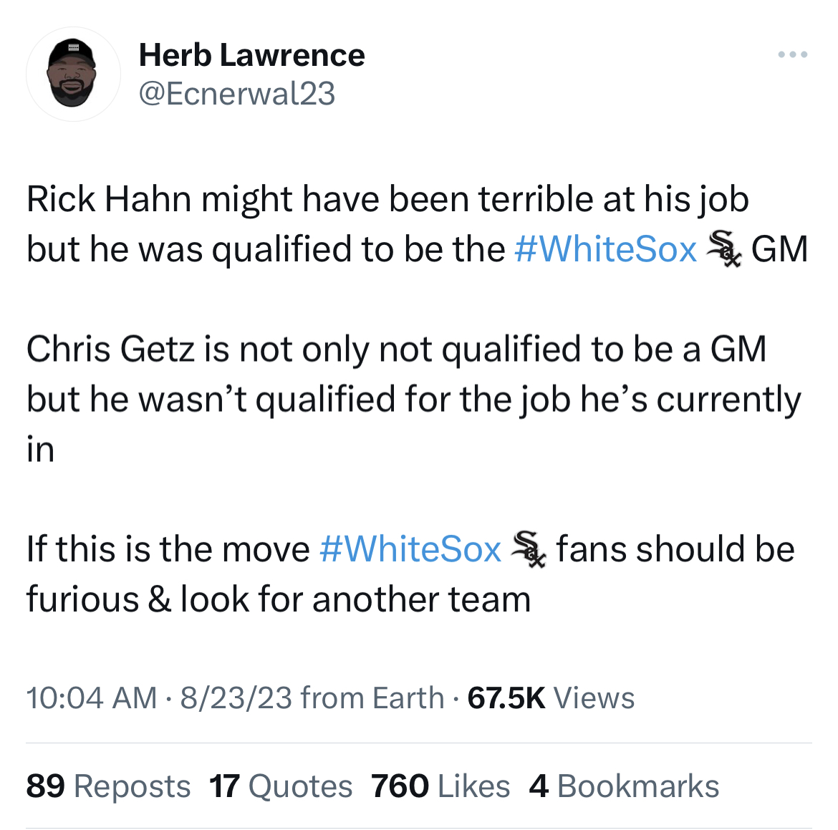The height and width of the screenshot is (830, 838).
Task: Click the Sox logo emoji before 'fans'
Action: pos(529,551)
